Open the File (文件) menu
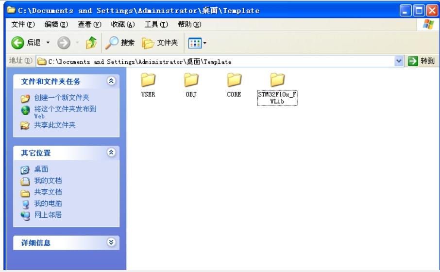The image size is (440, 272). click(x=18, y=25)
